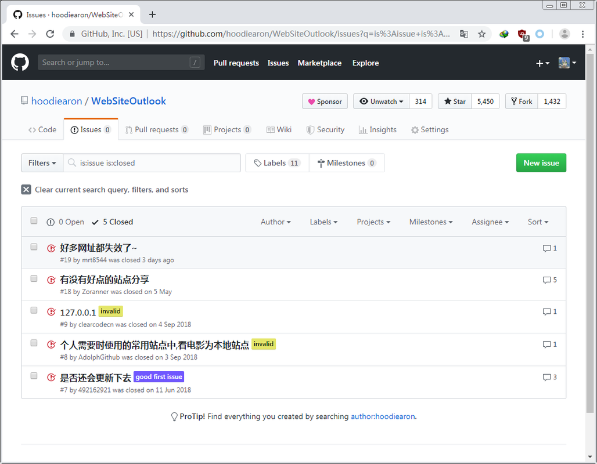Open comments on 127.0.0.1 issue
This screenshot has width=597, height=464.
coord(549,311)
